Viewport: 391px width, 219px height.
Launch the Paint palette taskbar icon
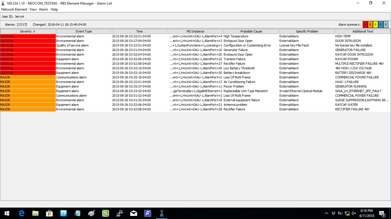pos(92,213)
